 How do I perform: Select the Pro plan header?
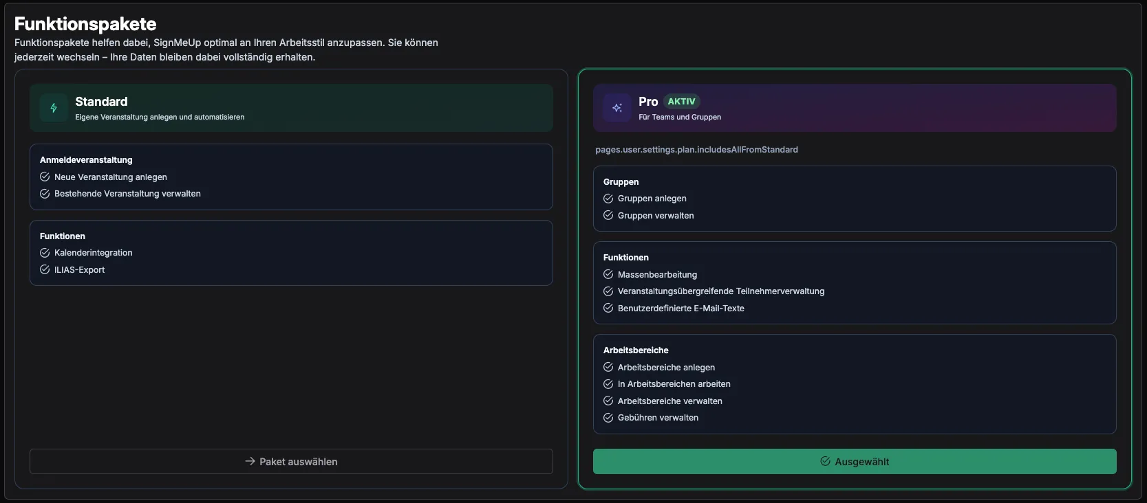[855, 108]
